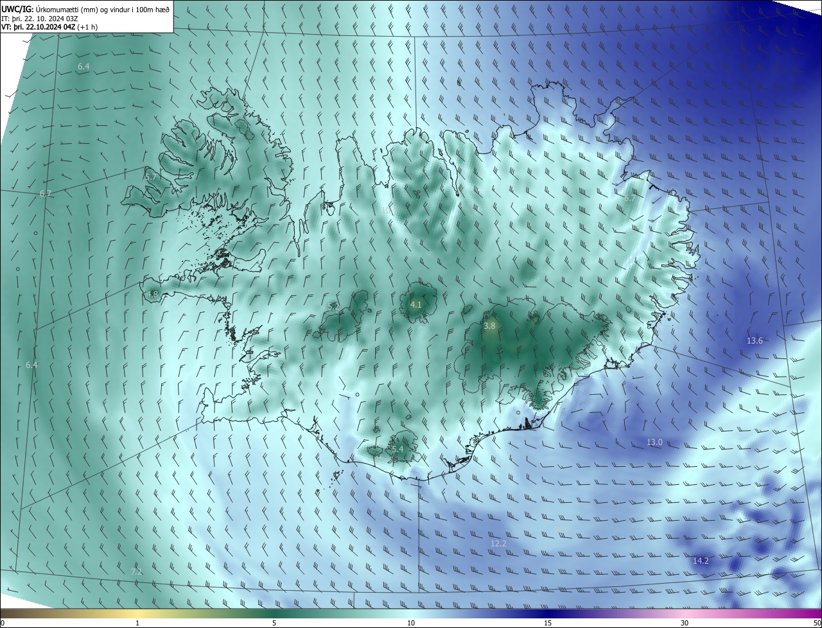Click the 'VT: þri. 22.10.2024 04Z (+1 h)' line
Image resolution: width=822 pixels, height=628 pixels.
tap(49, 27)
